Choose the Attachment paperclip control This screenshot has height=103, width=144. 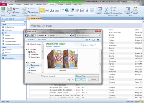pyautogui.click(x=87, y=10)
